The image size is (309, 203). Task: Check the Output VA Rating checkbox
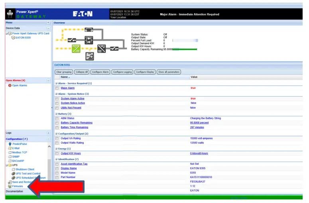tap(57, 139)
